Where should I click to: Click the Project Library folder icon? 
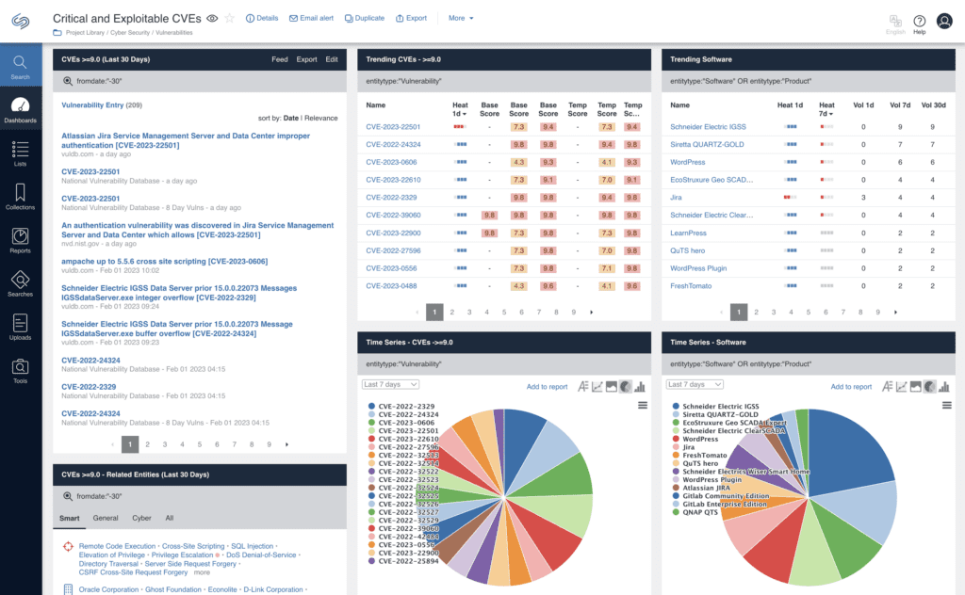pyautogui.click(x=57, y=33)
